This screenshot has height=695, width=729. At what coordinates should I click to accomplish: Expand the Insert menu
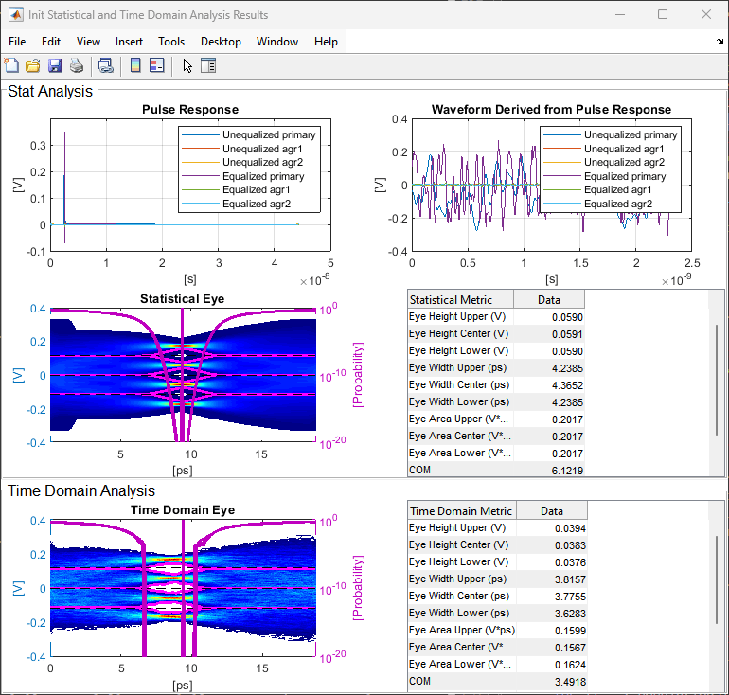click(x=129, y=42)
